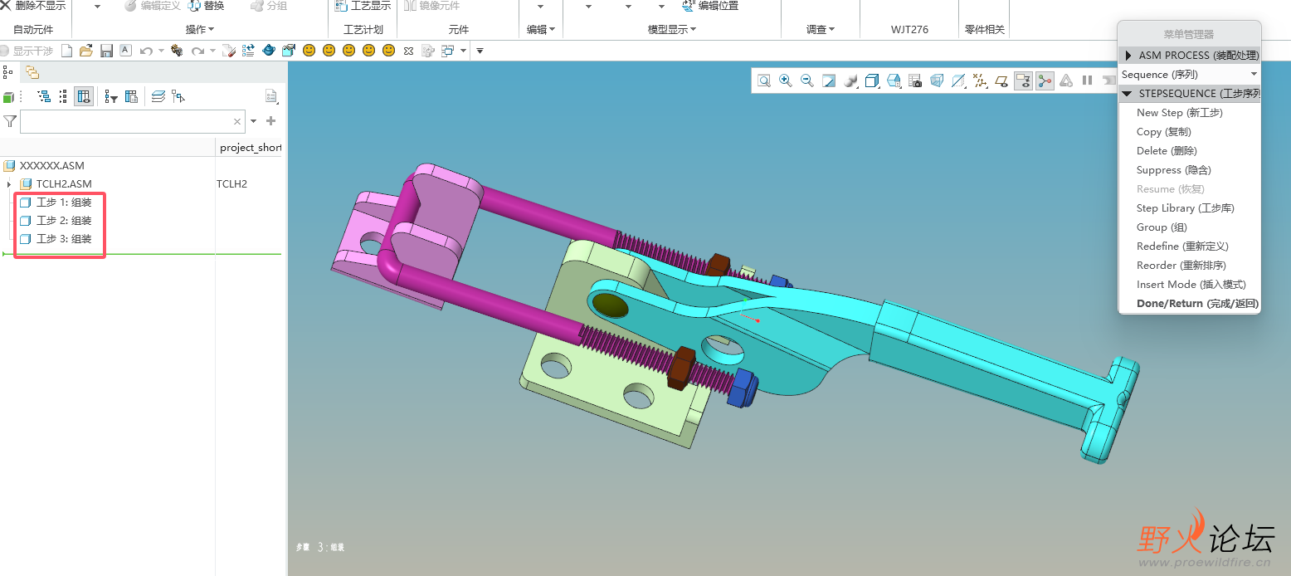
Task: Open the view manager icon
Action: pos(894,81)
